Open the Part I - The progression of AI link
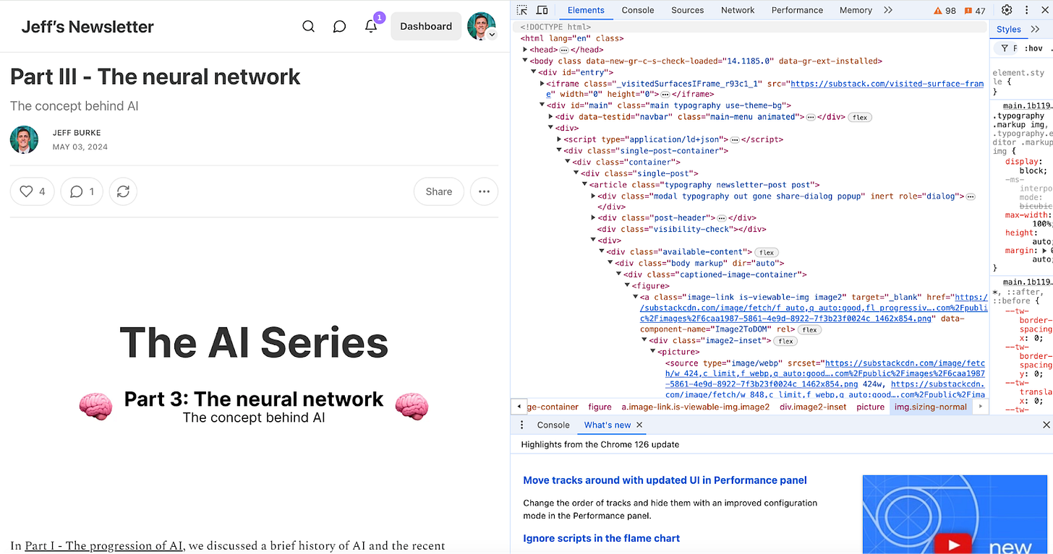This screenshot has height=554, width=1053. click(103, 545)
